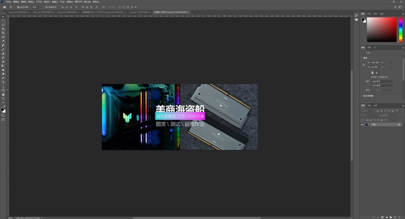Screen dimensions: 405x219
Task: Click the Color panel menu icon
Action: click(403, 14)
